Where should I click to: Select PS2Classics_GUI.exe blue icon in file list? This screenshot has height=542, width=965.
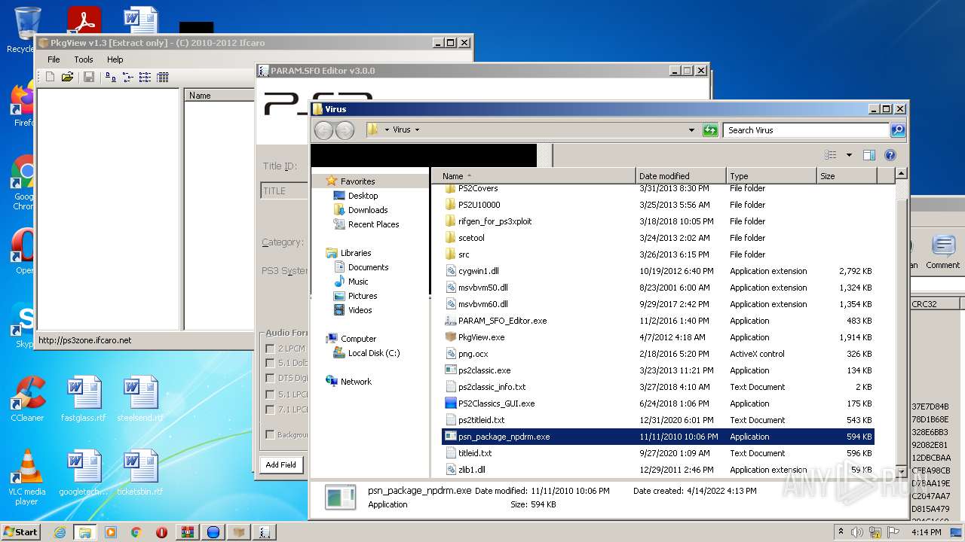pyautogui.click(x=451, y=403)
